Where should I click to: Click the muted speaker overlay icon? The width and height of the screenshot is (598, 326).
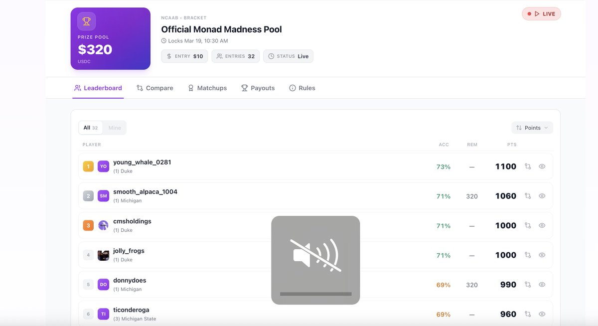[315, 255]
